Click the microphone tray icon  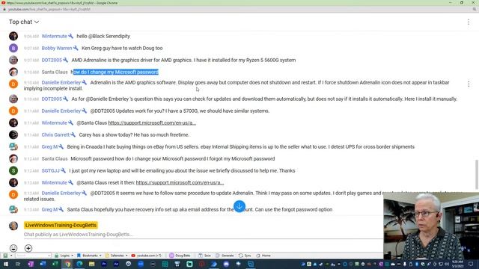405,264
